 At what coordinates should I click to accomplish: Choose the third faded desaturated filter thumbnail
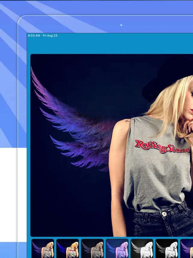[92, 248]
